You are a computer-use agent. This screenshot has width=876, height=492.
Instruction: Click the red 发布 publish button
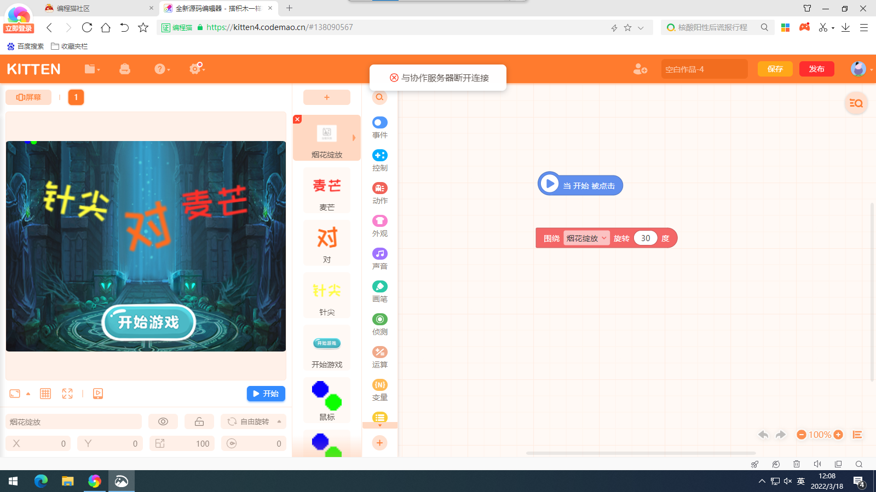(x=816, y=69)
